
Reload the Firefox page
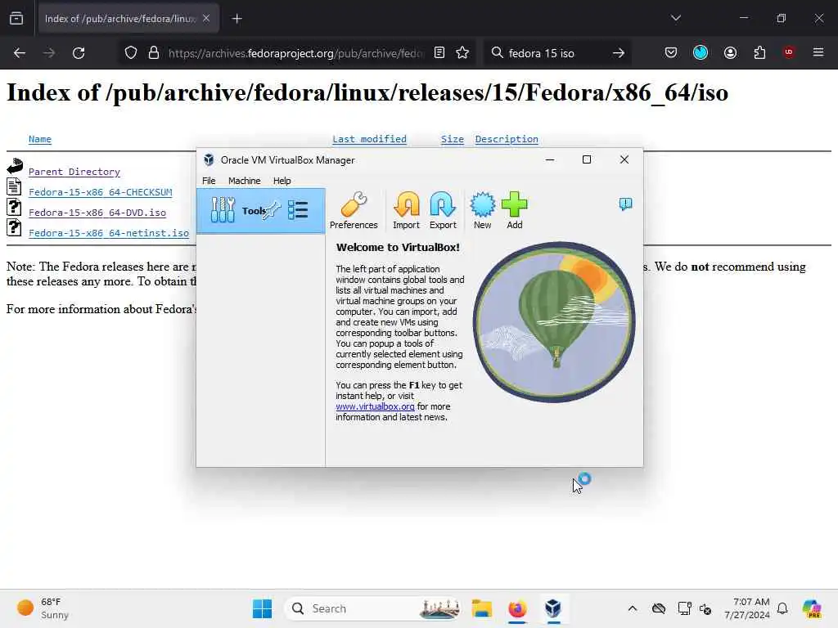tap(79, 53)
